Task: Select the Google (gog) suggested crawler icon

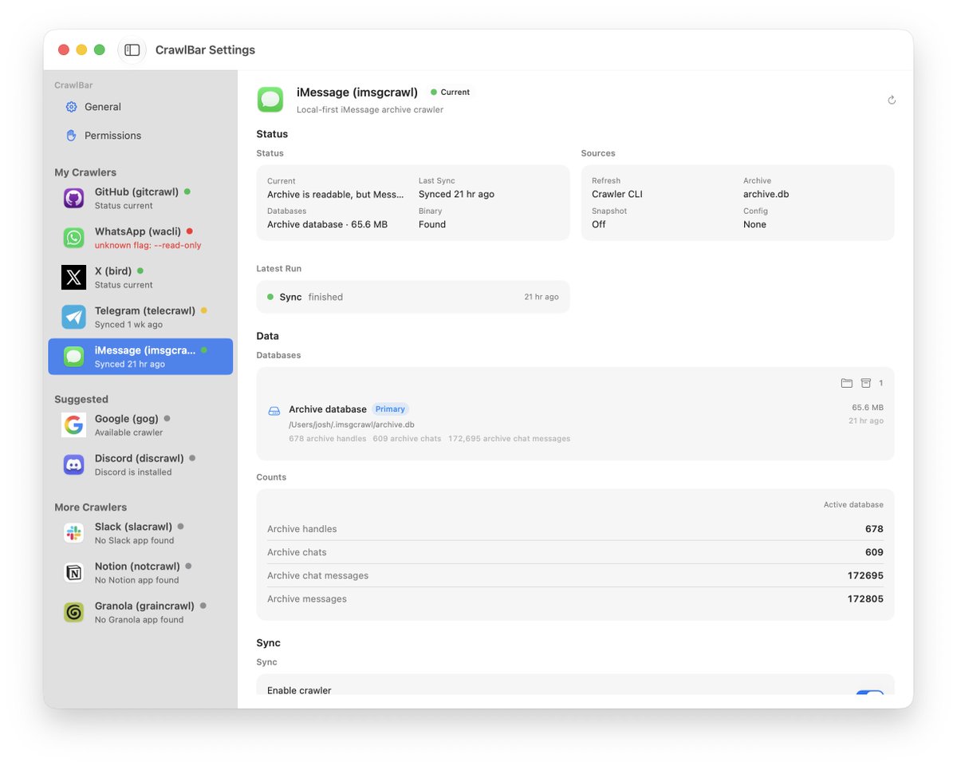Action: click(74, 425)
